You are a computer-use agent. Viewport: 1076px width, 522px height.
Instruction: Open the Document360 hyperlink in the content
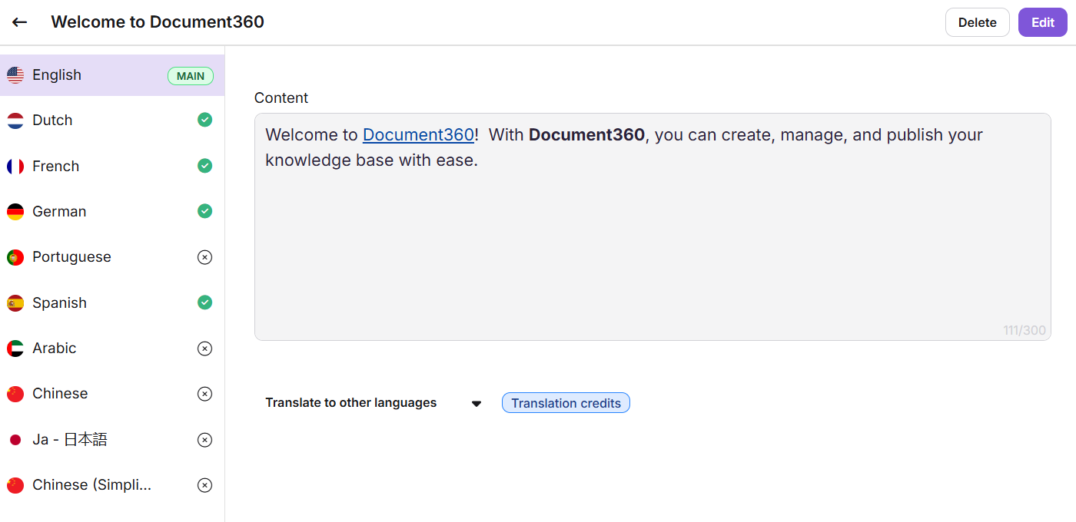coord(418,134)
